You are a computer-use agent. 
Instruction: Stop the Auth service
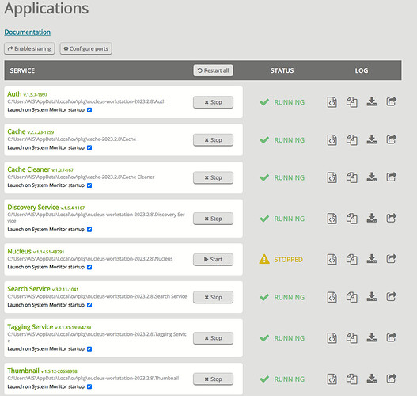point(214,102)
